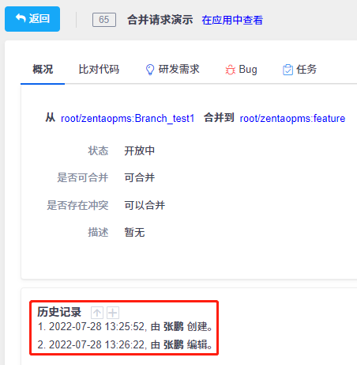Click history entry created by 张鹏

coord(125,327)
